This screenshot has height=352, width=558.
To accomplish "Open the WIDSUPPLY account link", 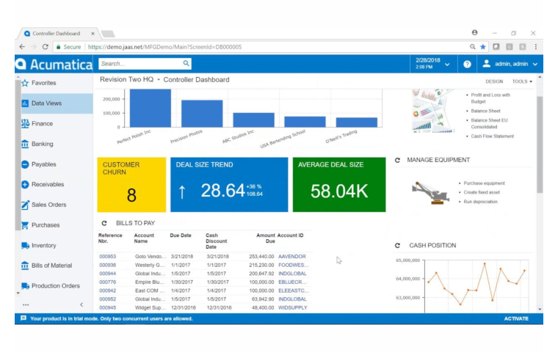I will (292, 307).
